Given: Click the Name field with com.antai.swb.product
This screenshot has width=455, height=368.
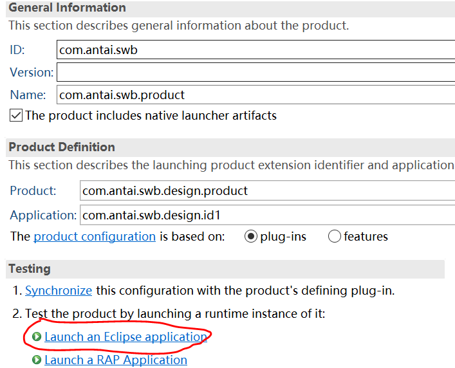Looking at the screenshot, I should (256, 95).
